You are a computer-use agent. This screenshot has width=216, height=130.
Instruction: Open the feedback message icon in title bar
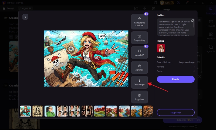pos(156,3)
